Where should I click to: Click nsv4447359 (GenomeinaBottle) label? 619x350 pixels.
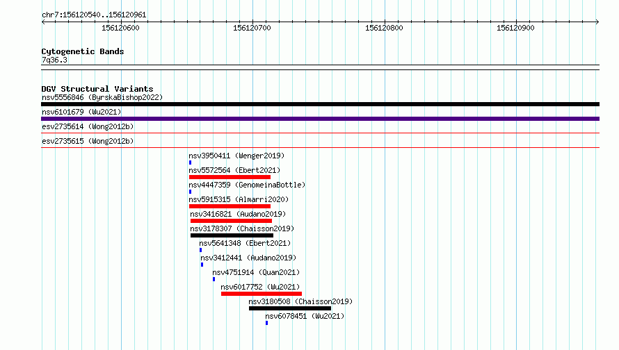(x=247, y=185)
